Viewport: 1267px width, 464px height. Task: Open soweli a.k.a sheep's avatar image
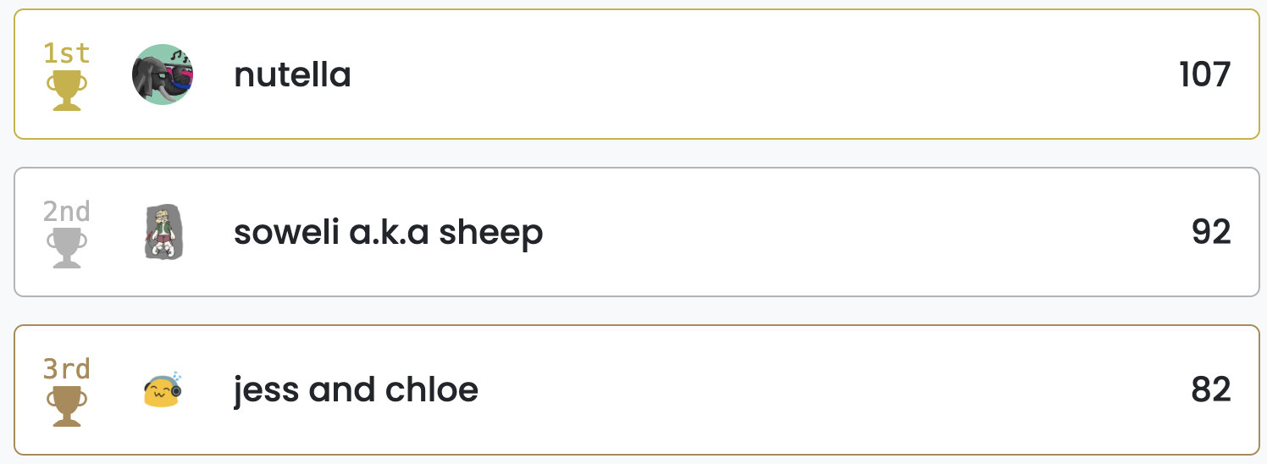163,232
